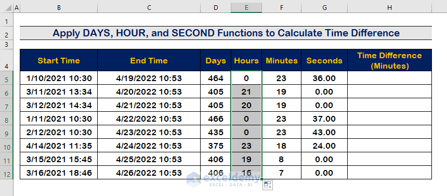This screenshot has height=196, width=447.
Task: Click the End Time header cell
Action: 149,60
